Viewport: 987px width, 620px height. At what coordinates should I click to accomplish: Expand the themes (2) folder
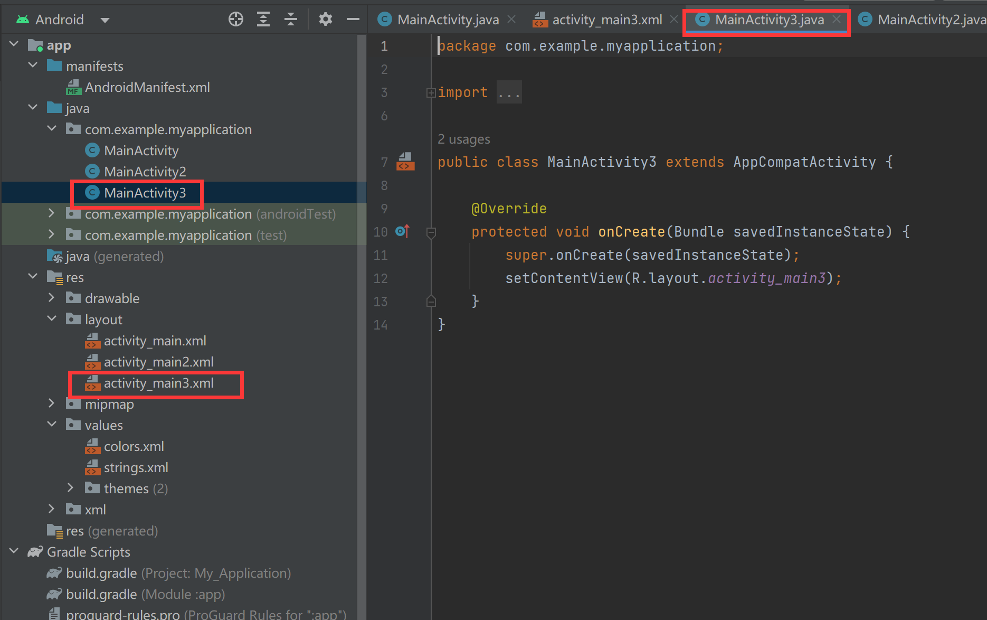point(71,488)
